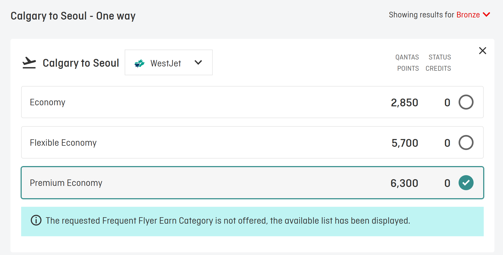Expand the airline dropdown chevron arrow

[198, 63]
